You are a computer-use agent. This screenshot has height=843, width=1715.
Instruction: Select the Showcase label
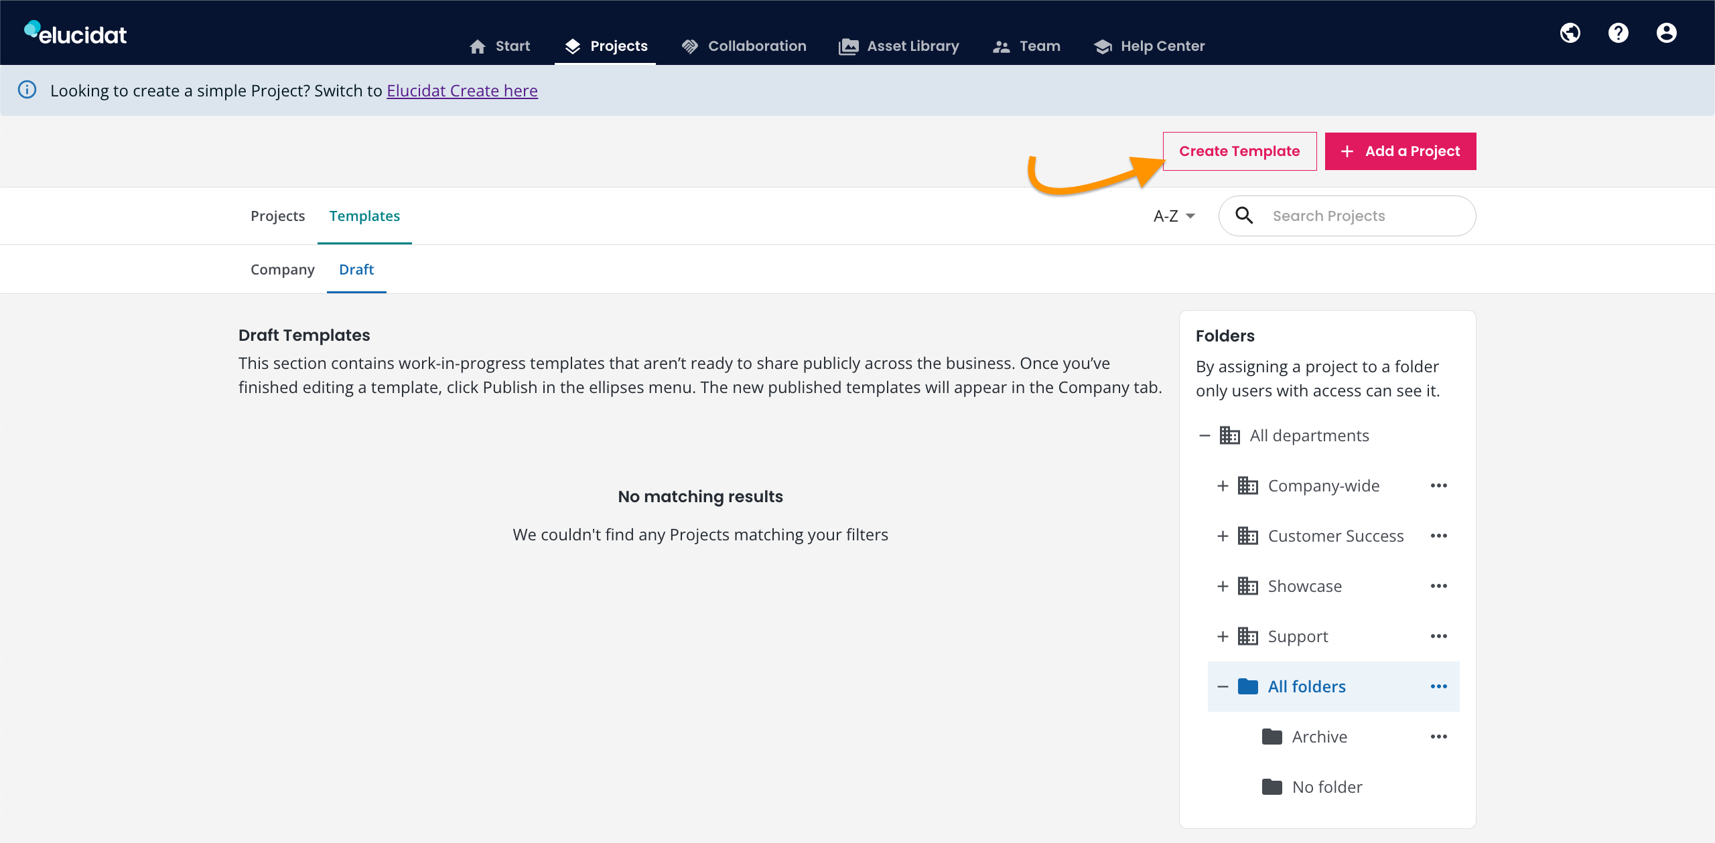click(1304, 586)
